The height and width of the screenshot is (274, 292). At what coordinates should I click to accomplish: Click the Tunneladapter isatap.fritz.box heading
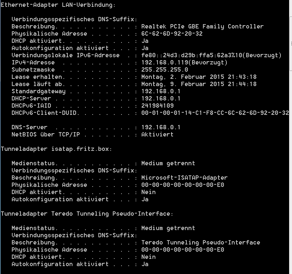[x=57, y=149]
